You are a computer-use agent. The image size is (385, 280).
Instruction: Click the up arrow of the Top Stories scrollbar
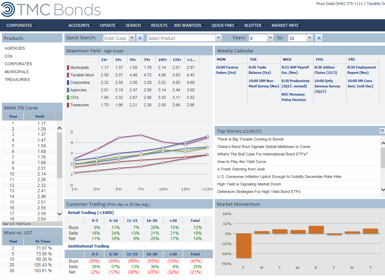(x=383, y=143)
